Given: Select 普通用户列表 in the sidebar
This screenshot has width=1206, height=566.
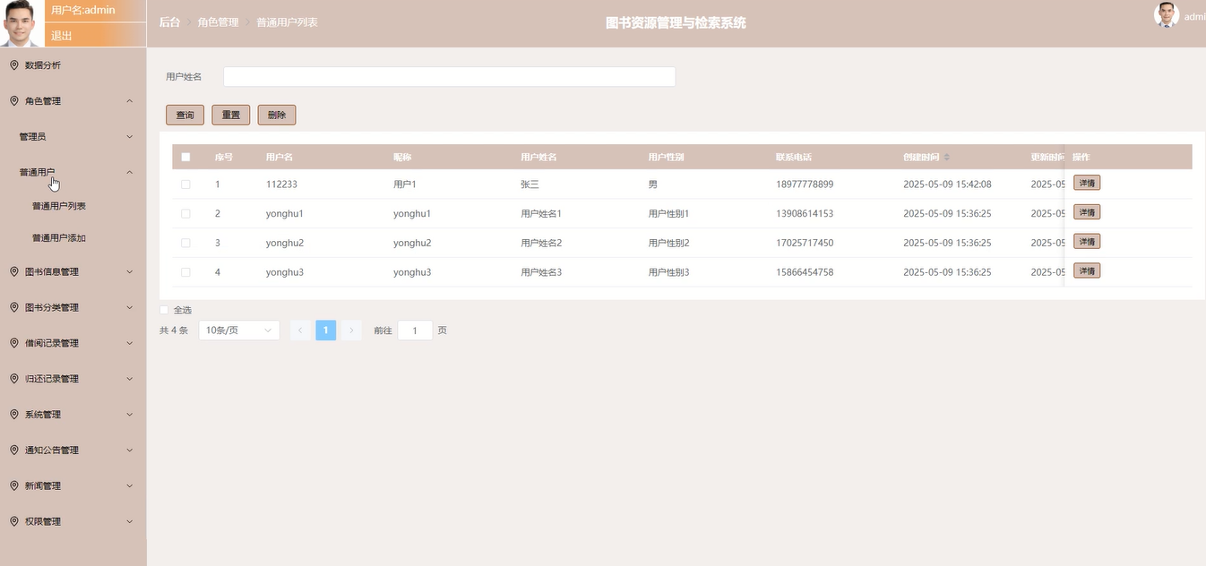Looking at the screenshot, I should coord(59,206).
